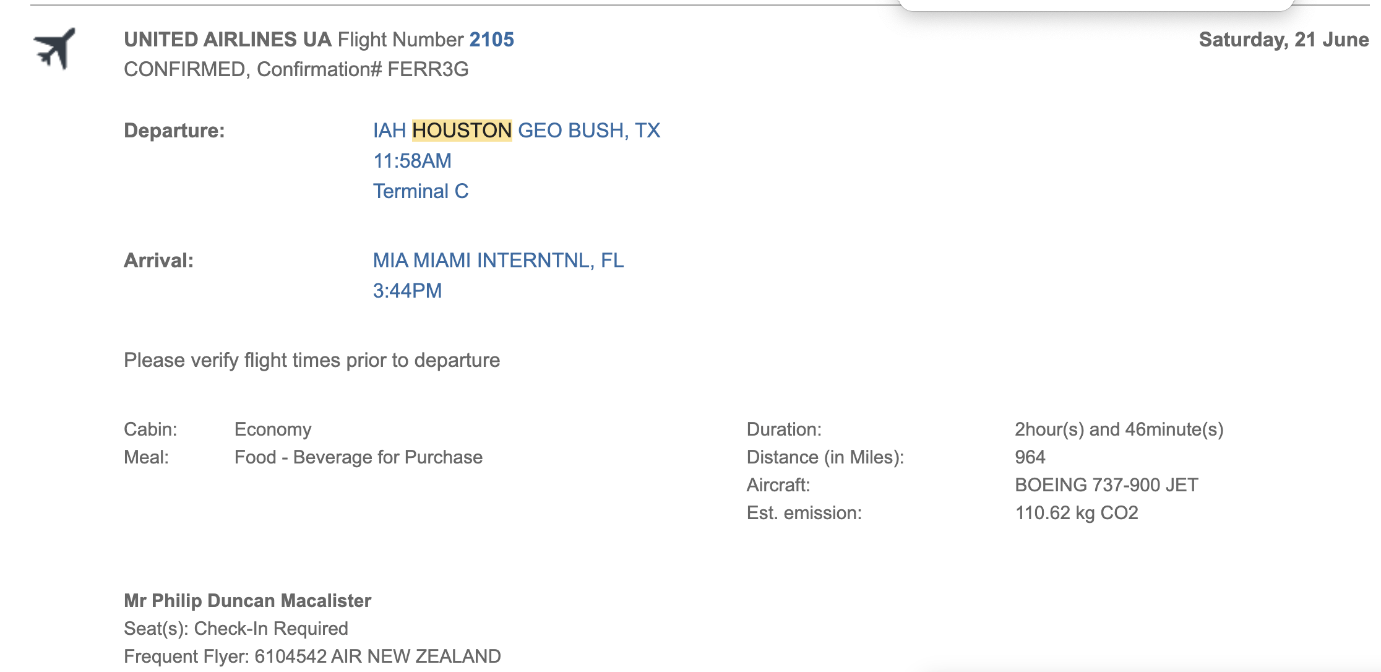Click the 3:44PM arrival time
This screenshot has width=1381, height=672.
[x=407, y=291]
